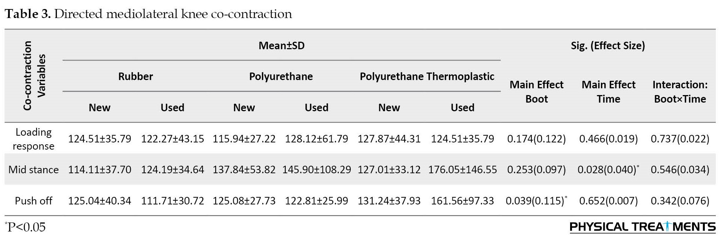The image size is (721, 236).
Task: Click the Rubber column header
Action: (135, 76)
